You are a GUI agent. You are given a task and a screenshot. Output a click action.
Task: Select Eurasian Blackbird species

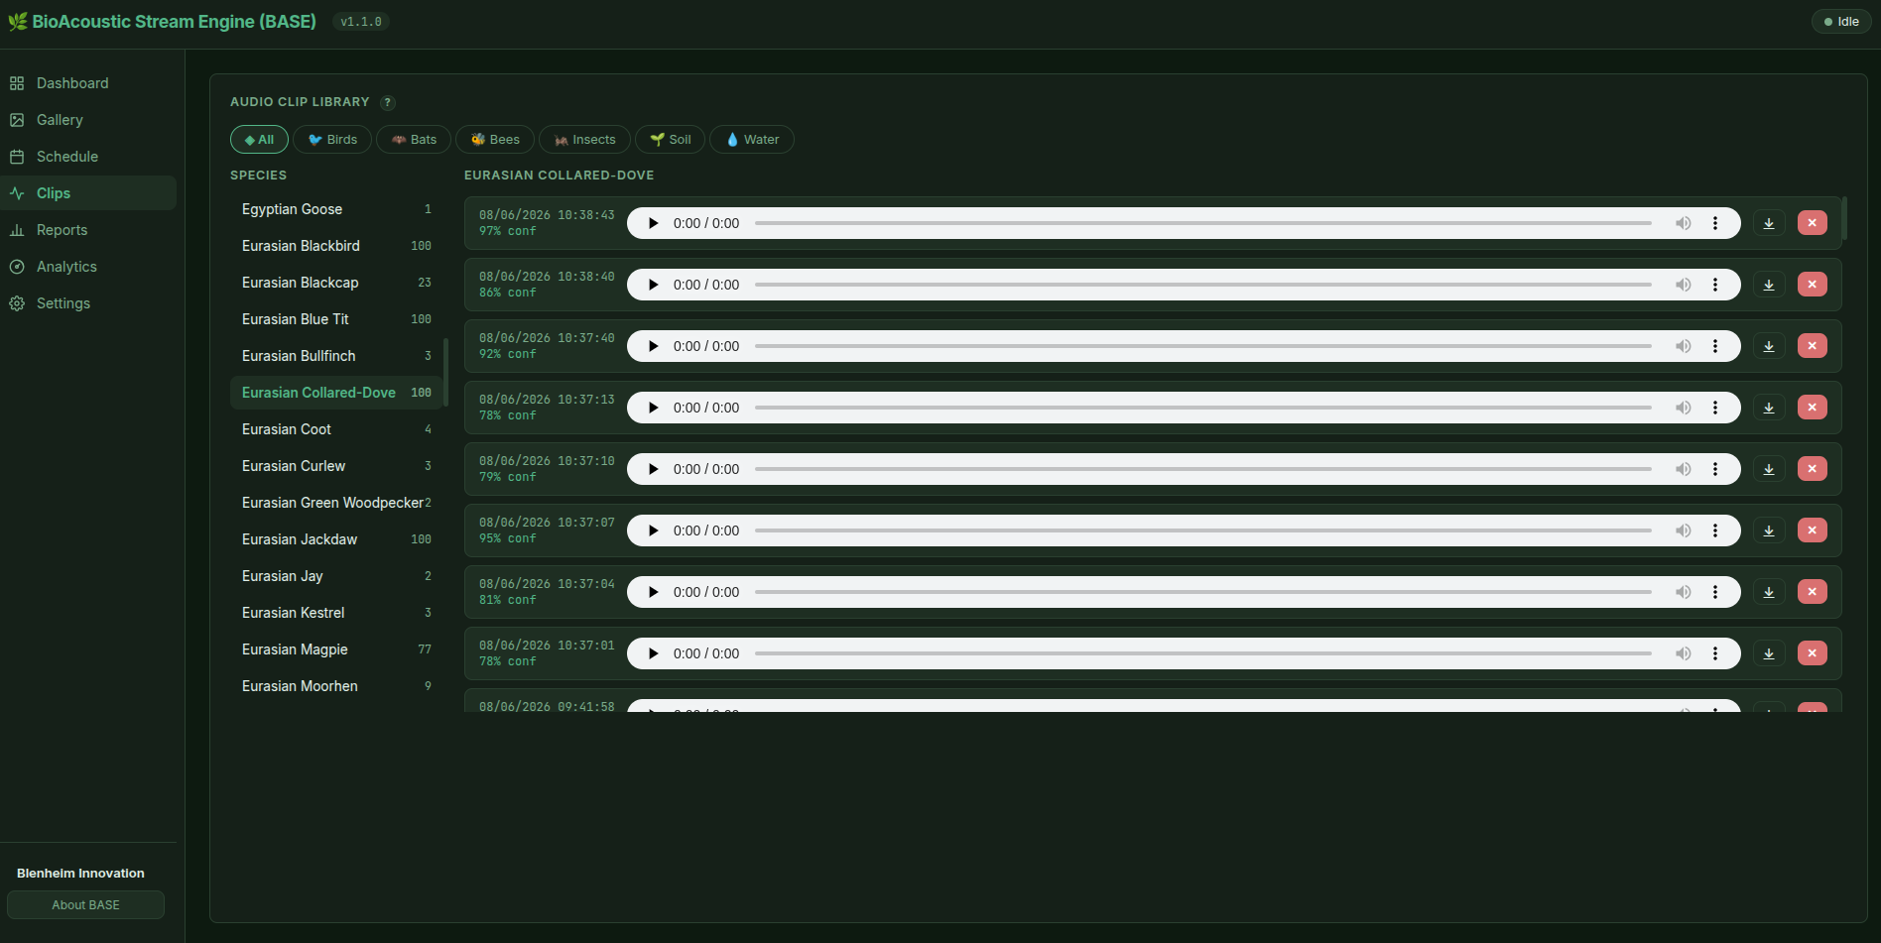(x=336, y=246)
